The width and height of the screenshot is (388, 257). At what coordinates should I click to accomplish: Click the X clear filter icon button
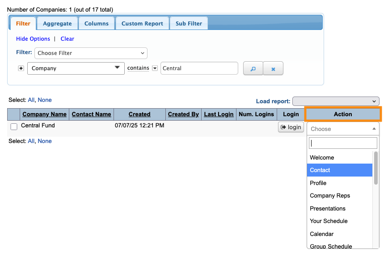pos(273,68)
